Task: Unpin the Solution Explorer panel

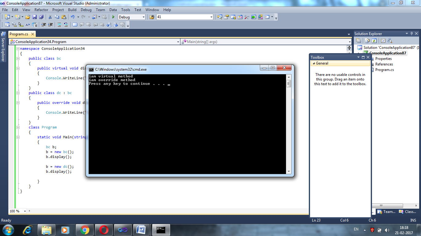Action: pyautogui.click(x=411, y=33)
